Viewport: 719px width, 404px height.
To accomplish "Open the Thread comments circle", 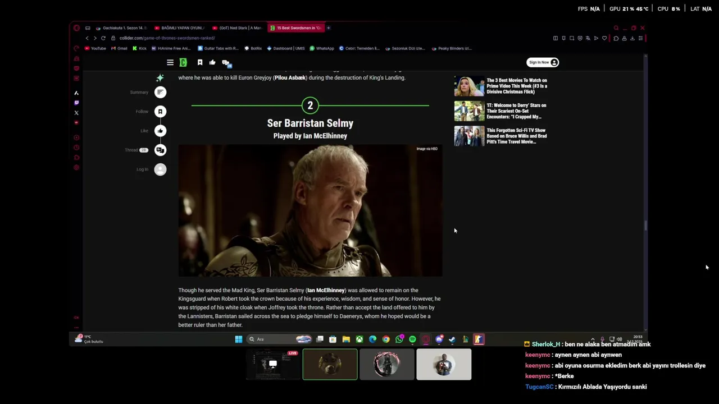I will [160, 150].
